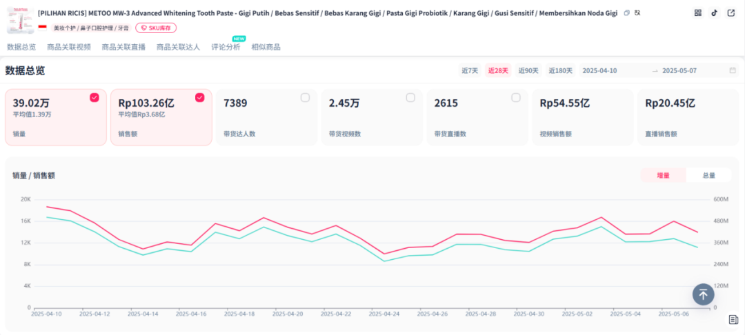The height and width of the screenshot is (335, 745).
Task: Open the 数据总览 tab
Action: coord(21,47)
